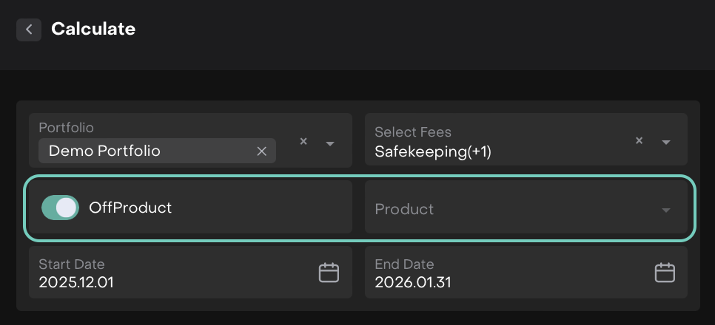Open the End Date calendar picker icon
The width and height of the screenshot is (715, 325).
(x=665, y=273)
